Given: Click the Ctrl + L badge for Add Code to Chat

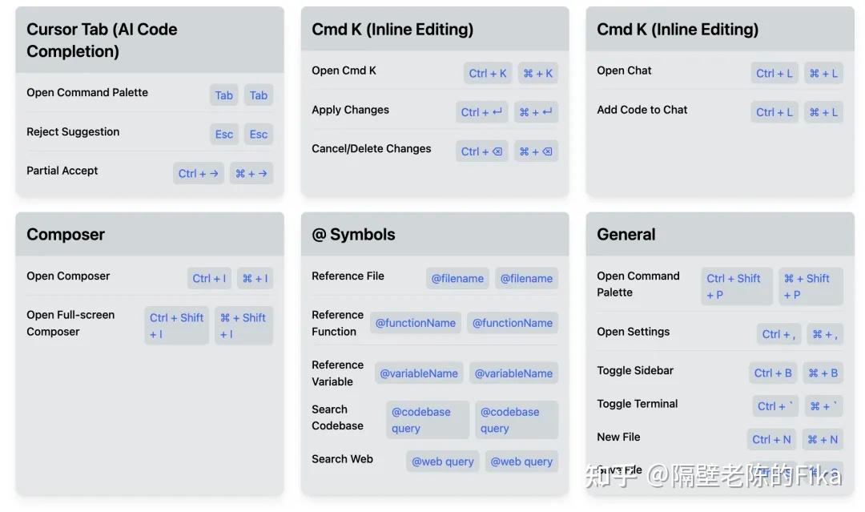Looking at the screenshot, I should [x=774, y=112].
